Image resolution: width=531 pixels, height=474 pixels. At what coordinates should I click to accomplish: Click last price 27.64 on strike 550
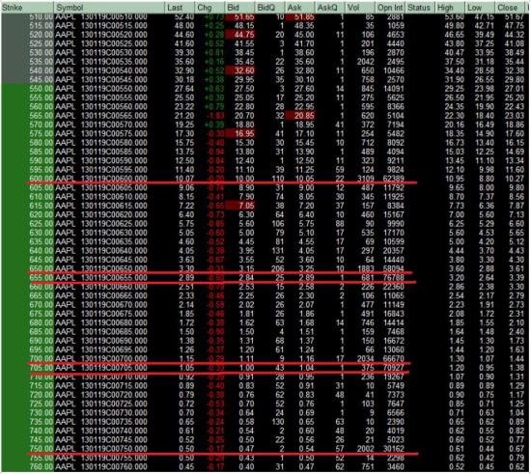coord(184,89)
